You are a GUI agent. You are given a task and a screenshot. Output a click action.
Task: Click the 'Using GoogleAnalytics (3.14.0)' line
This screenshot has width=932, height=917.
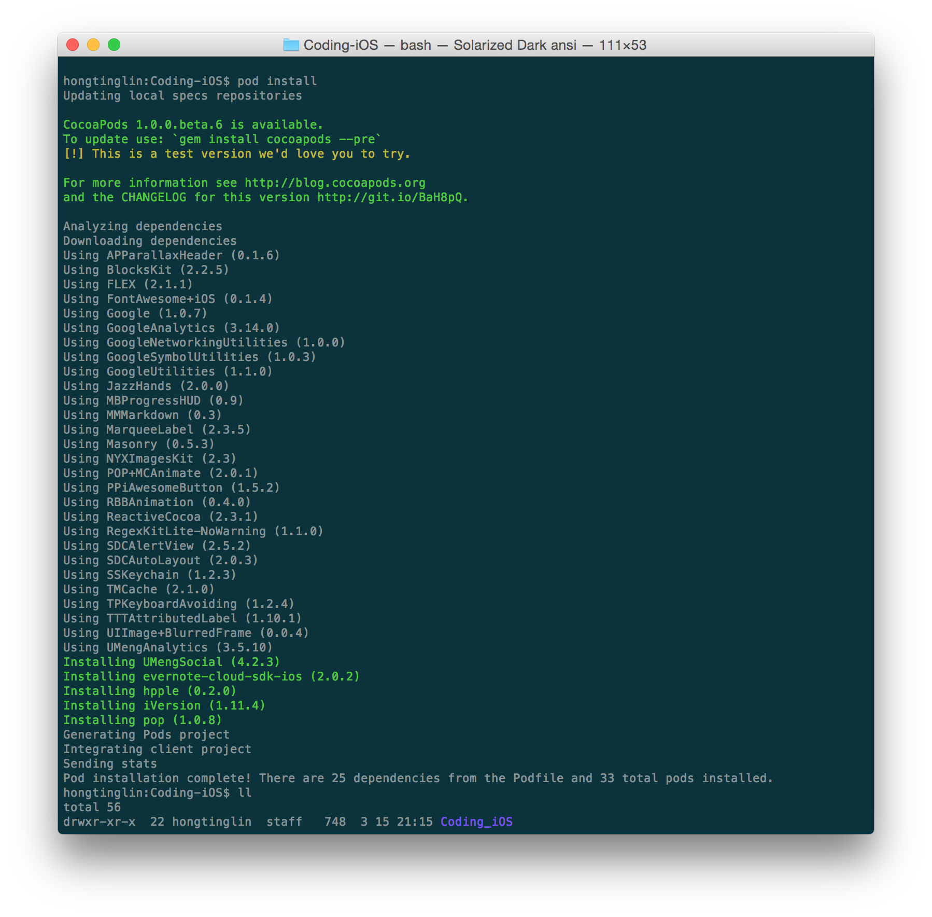click(171, 328)
